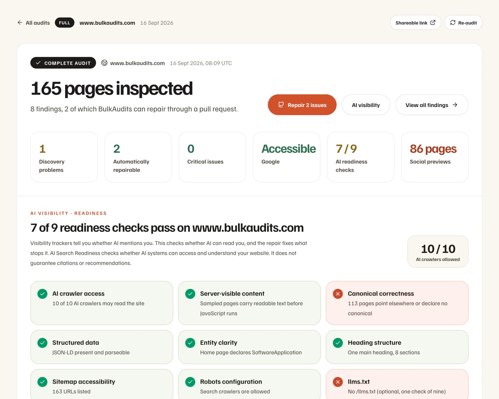This screenshot has width=499, height=399.
Task: Click the green check on Heading structure
Action: [338, 343]
